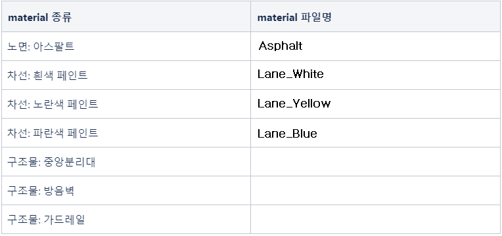Click the '구조물: 중앙분리대' cell
502x236 pixels.
click(126, 161)
